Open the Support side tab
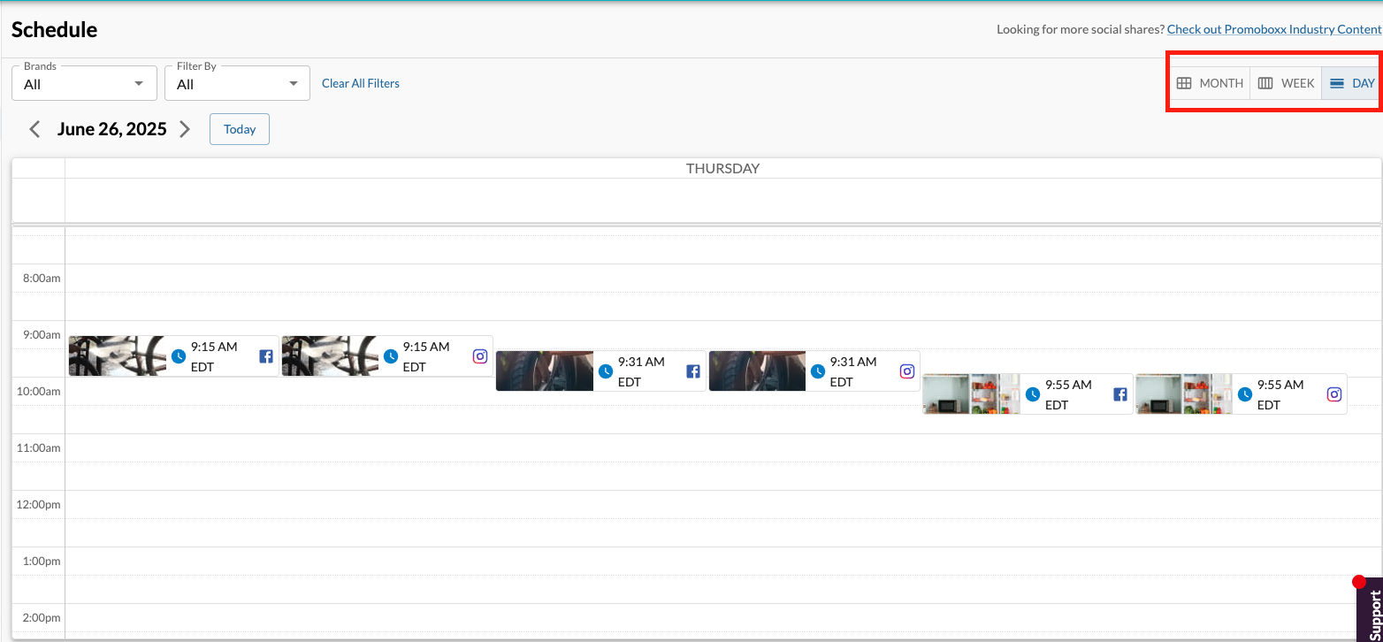The image size is (1383, 642). [x=1372, y=609]
